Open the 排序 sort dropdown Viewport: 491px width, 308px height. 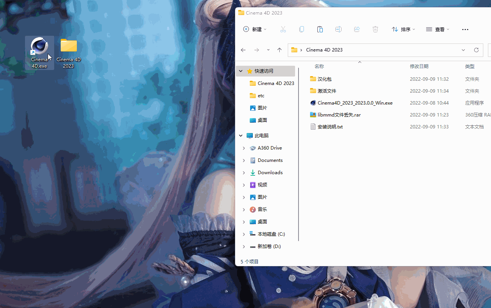coord(403,29)
